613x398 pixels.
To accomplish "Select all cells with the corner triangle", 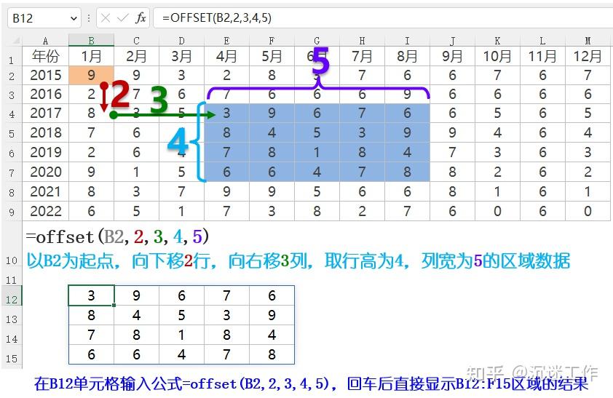I will tap(15, 40).
